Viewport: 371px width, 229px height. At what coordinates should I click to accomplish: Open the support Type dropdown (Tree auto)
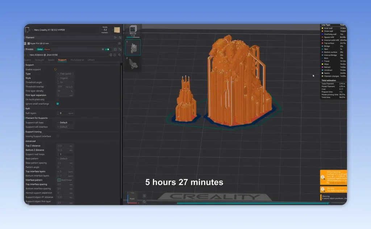[65, 74]
